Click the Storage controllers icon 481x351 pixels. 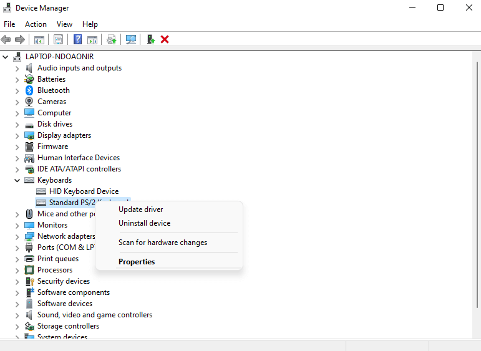coord(29,326)
